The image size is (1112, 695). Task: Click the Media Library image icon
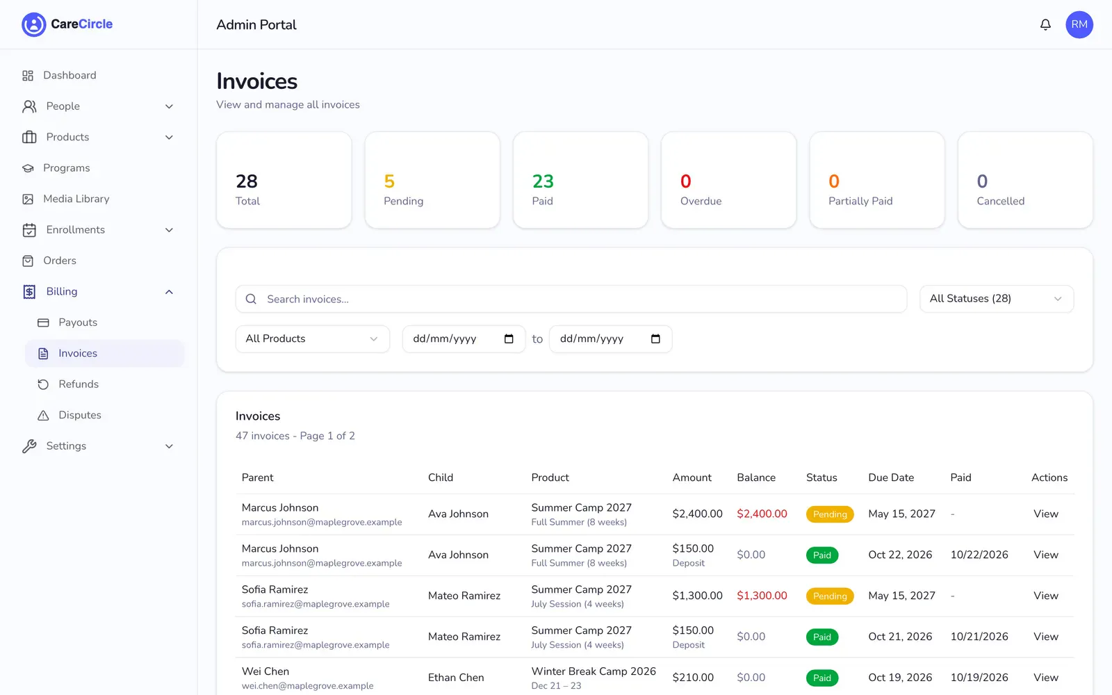[x=28, y=199]
